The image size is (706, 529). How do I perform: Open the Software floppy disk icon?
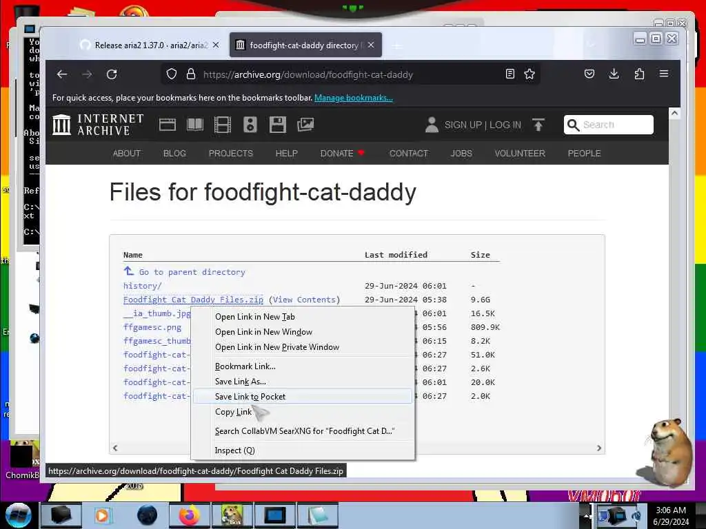[x=277, y=125]
